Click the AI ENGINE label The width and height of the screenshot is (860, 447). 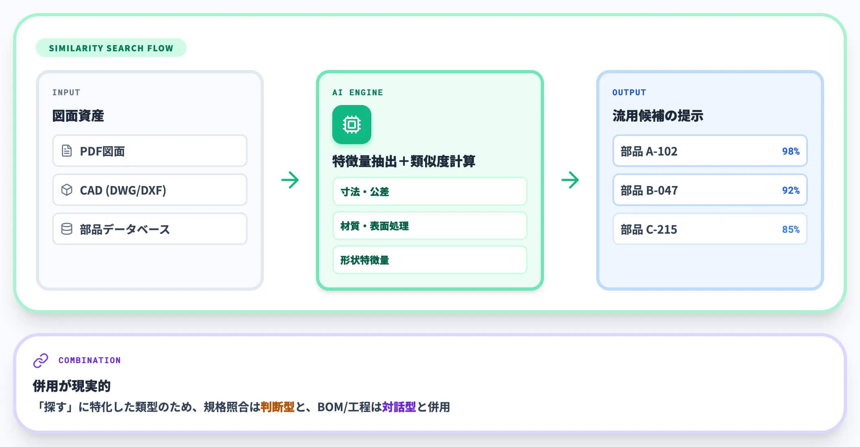358,92
